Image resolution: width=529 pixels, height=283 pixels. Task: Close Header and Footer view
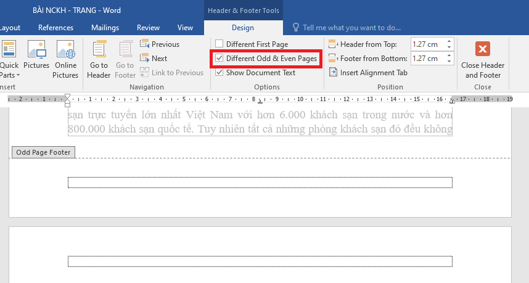pos(483,59)
